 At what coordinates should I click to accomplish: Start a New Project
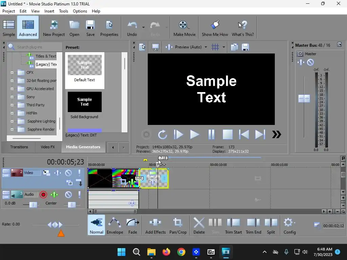54,28
